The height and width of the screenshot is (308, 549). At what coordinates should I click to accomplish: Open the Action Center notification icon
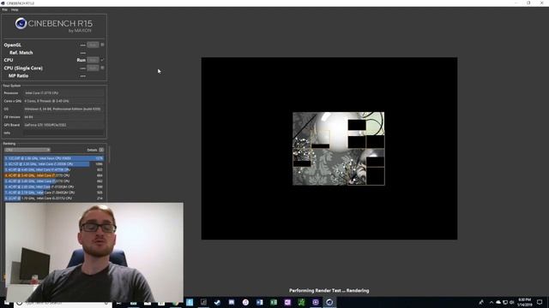[540, 302]
